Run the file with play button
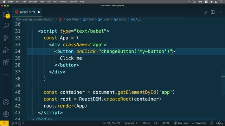 point(206,12)
